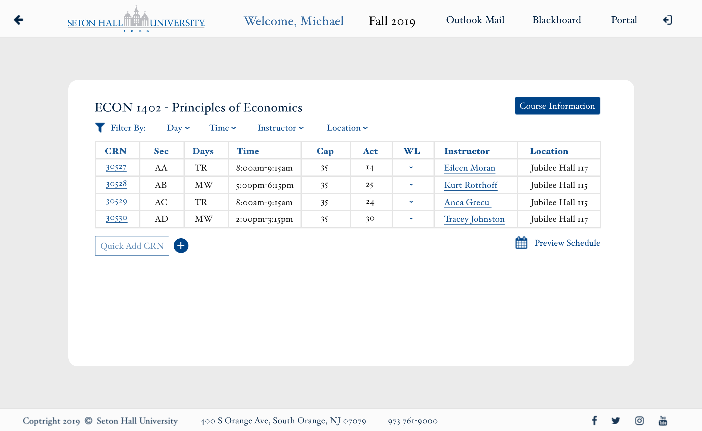The height and width of the screenshot is (431, 702).
Task: Expand the Day filter dropdown
Action: click(178, 128)
